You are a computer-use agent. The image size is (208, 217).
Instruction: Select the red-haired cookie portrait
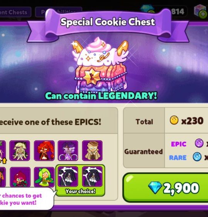pyautogui.click(x=44, y=151)
